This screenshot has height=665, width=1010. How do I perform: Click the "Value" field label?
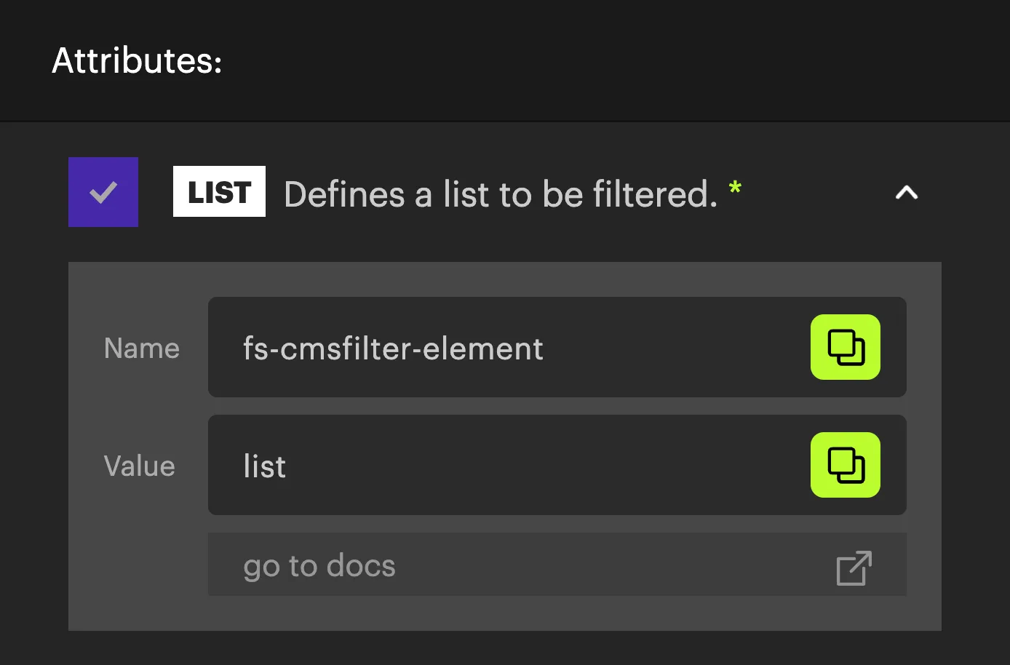140,466
